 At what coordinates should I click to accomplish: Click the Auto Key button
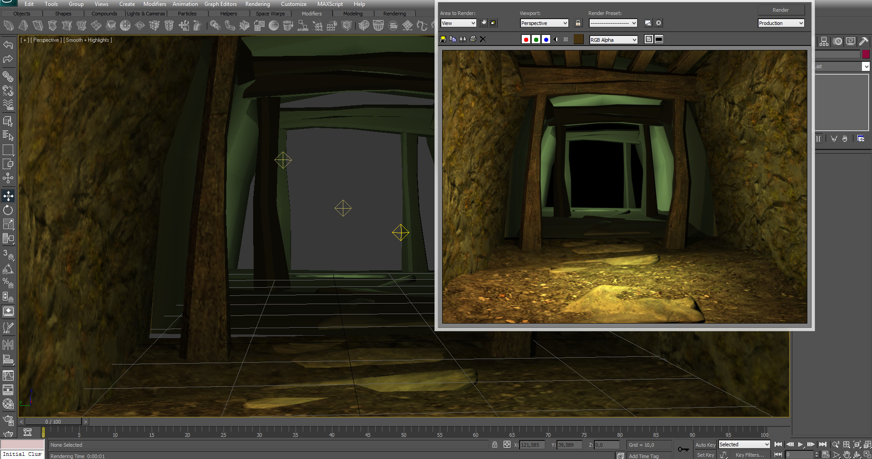pyautogui.click(x=705, y=445)
